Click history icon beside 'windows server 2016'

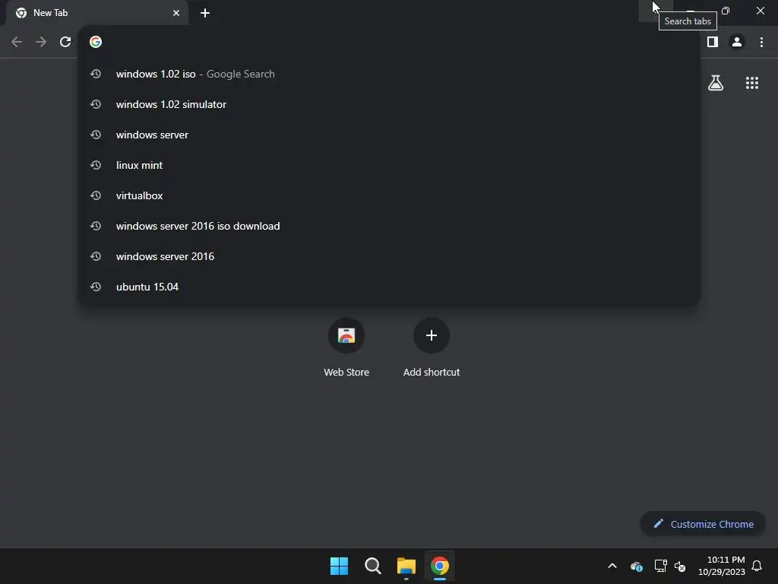pyautogui.click(x=96, y=256)
